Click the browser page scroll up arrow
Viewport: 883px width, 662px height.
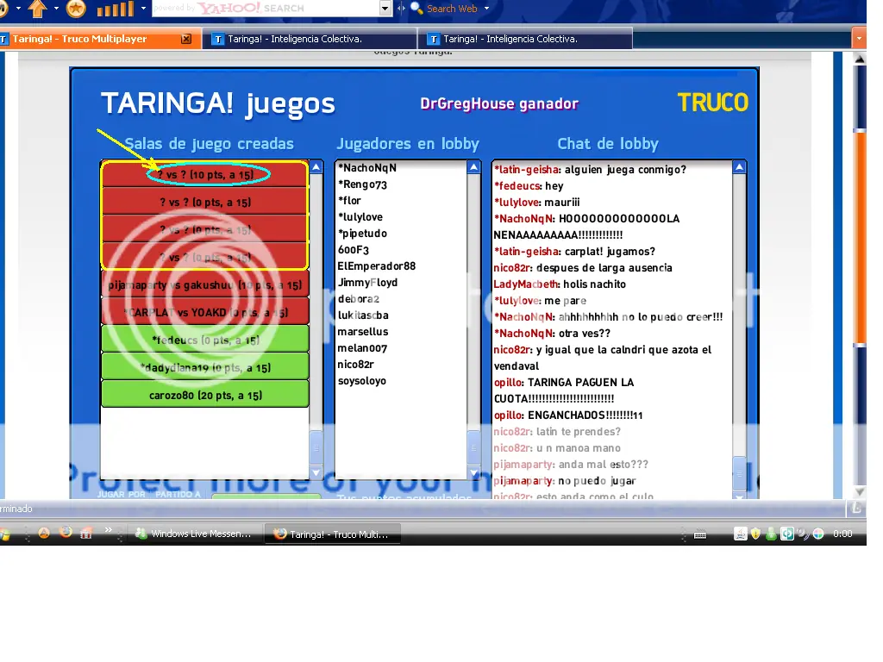click(x=860, y=59)
